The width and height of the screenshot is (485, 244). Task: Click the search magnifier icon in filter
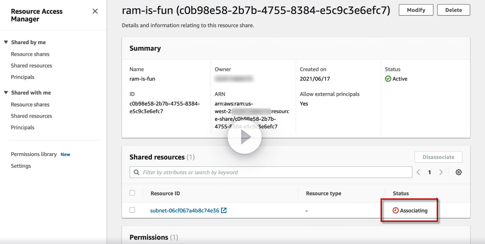(x=136, y=172)
